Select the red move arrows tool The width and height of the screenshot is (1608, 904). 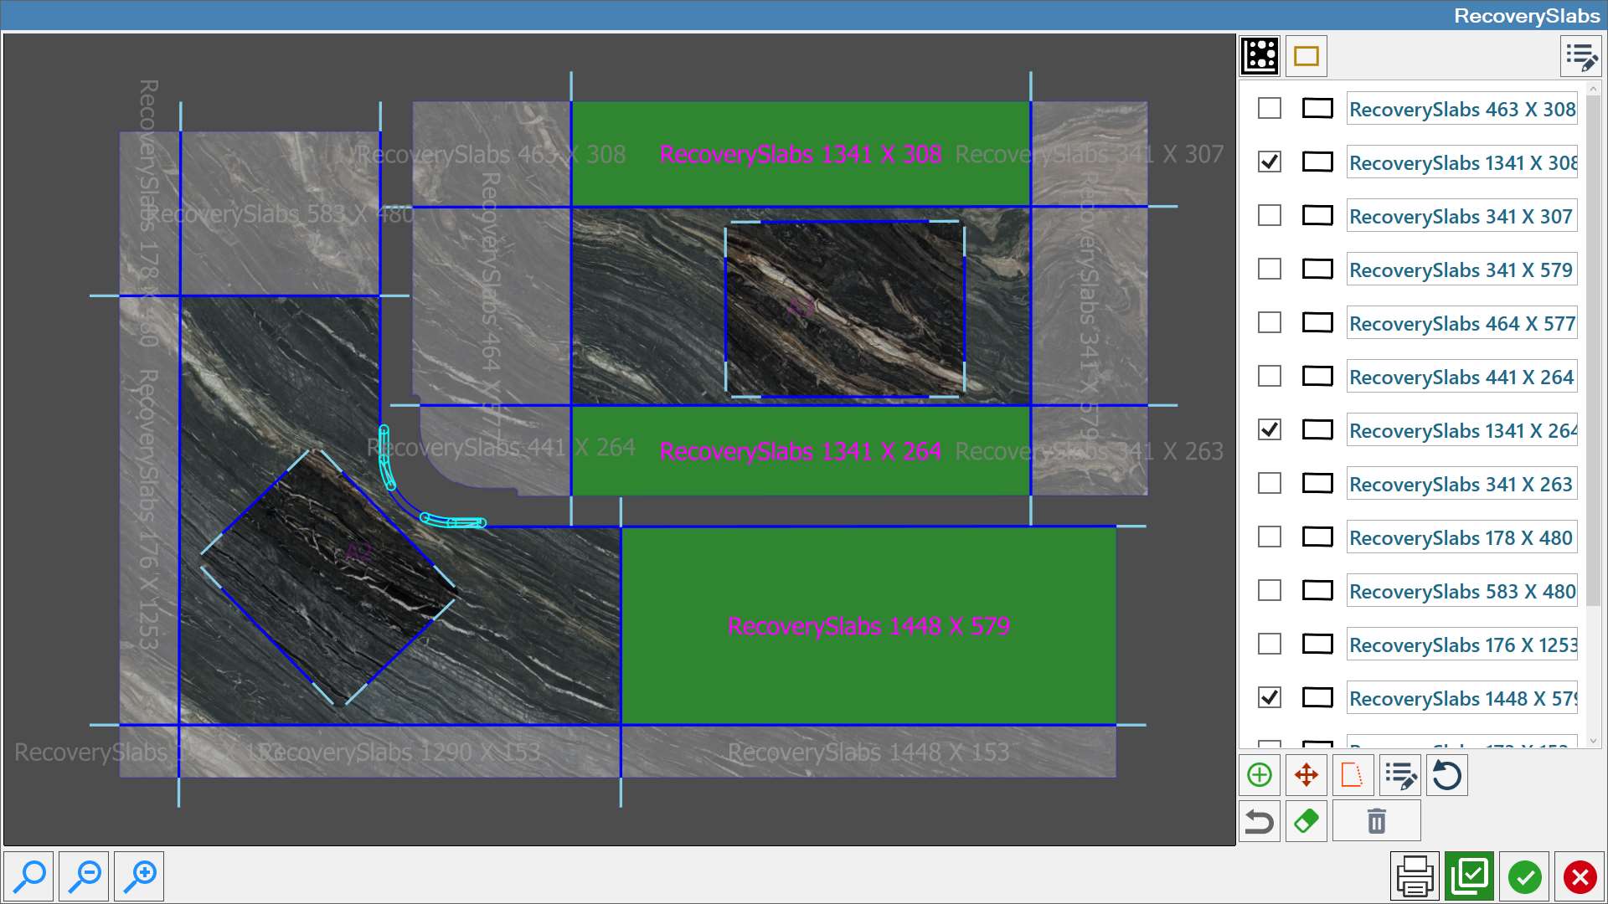1306,775
